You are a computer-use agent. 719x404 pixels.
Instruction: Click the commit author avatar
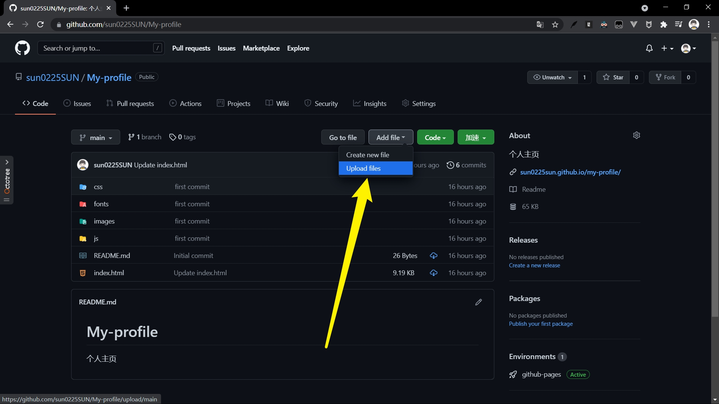click(83, 165)
